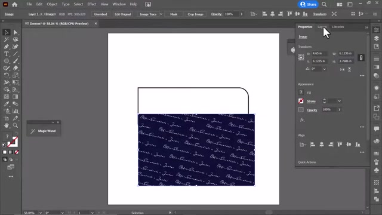The image size is (382, 215).
Task: Flip image horizontally in Transform section
Action: tap(342, 69)
